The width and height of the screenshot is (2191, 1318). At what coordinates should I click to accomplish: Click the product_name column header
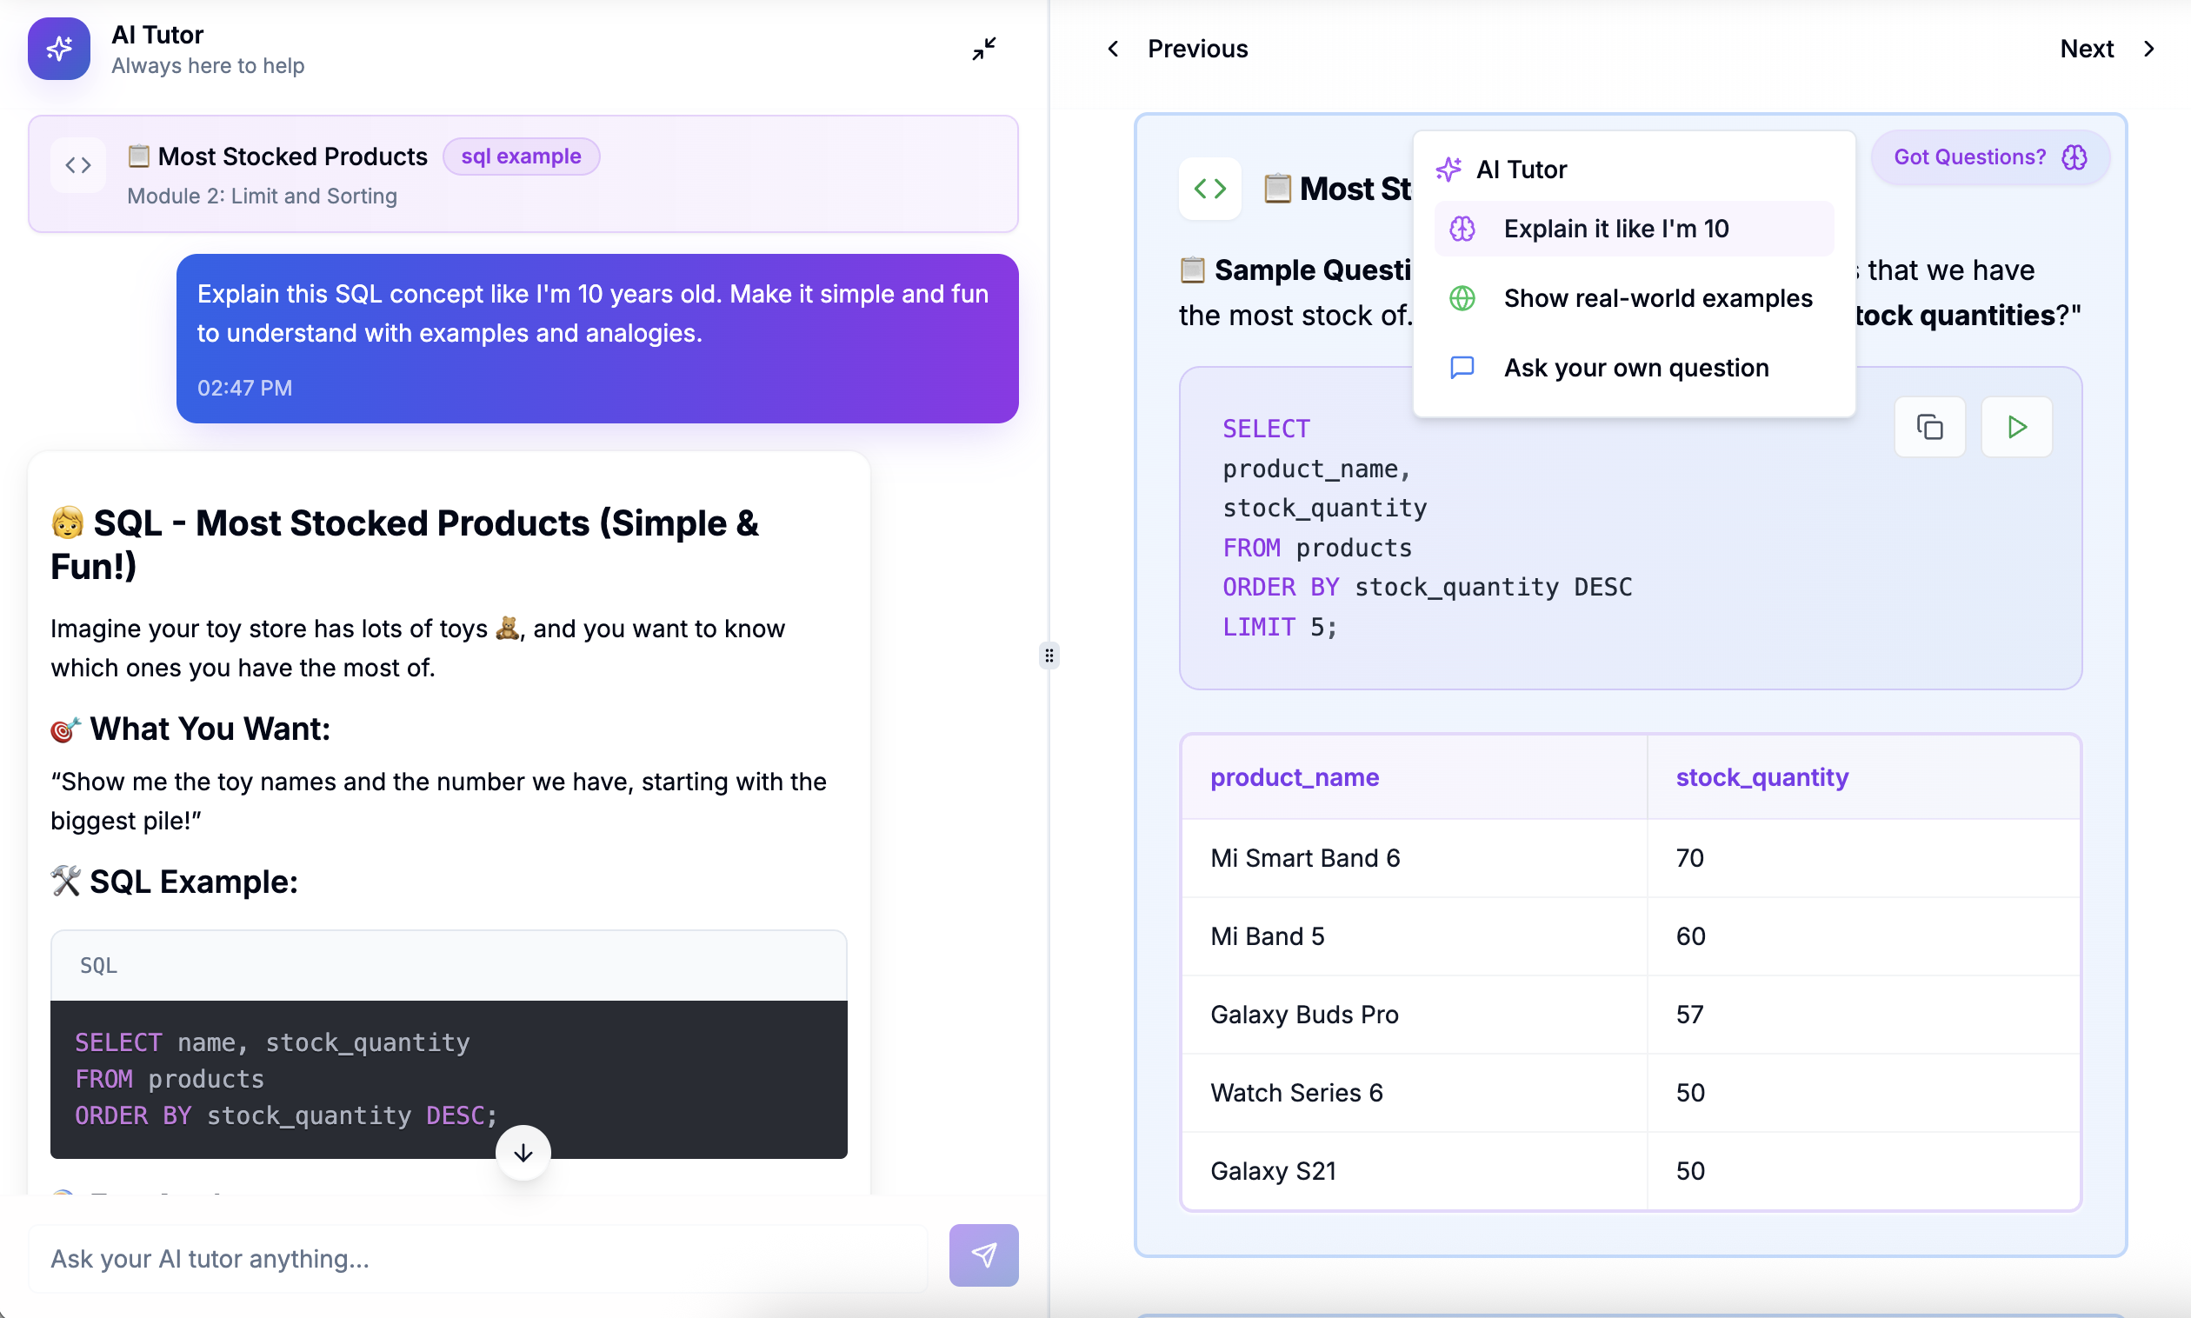1294,777
